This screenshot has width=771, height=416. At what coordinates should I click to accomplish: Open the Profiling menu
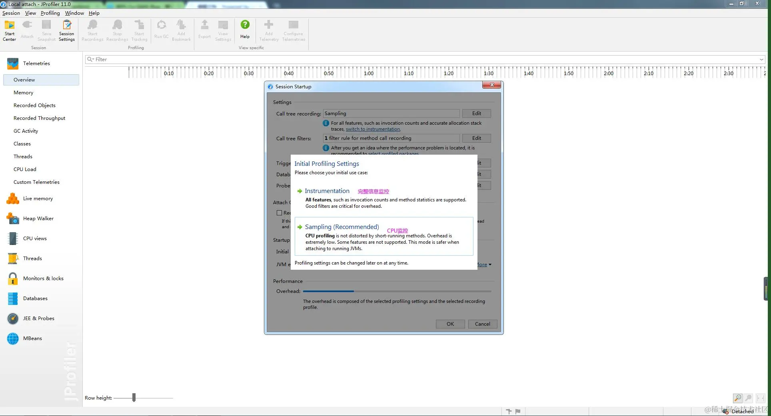point(50,13)
